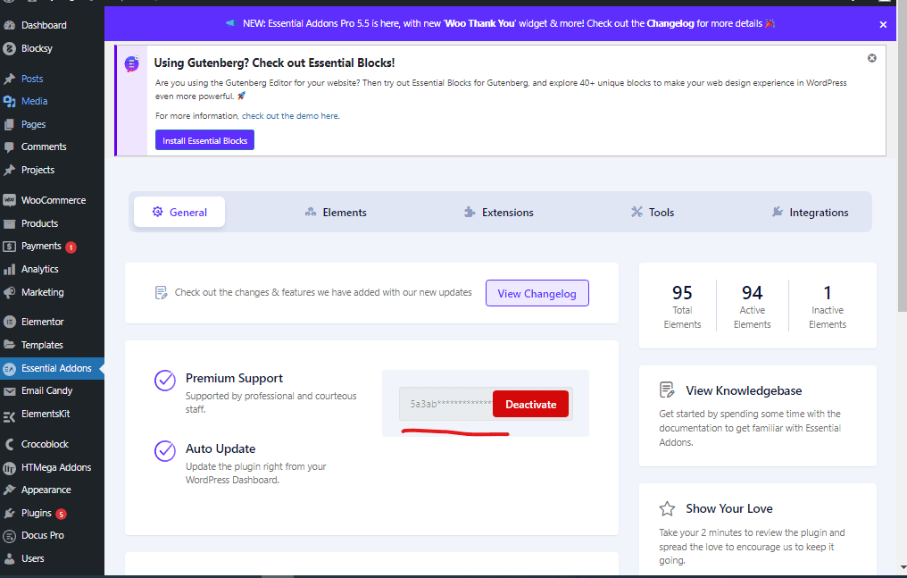Click the Projects pin icon

pos(9,170)
